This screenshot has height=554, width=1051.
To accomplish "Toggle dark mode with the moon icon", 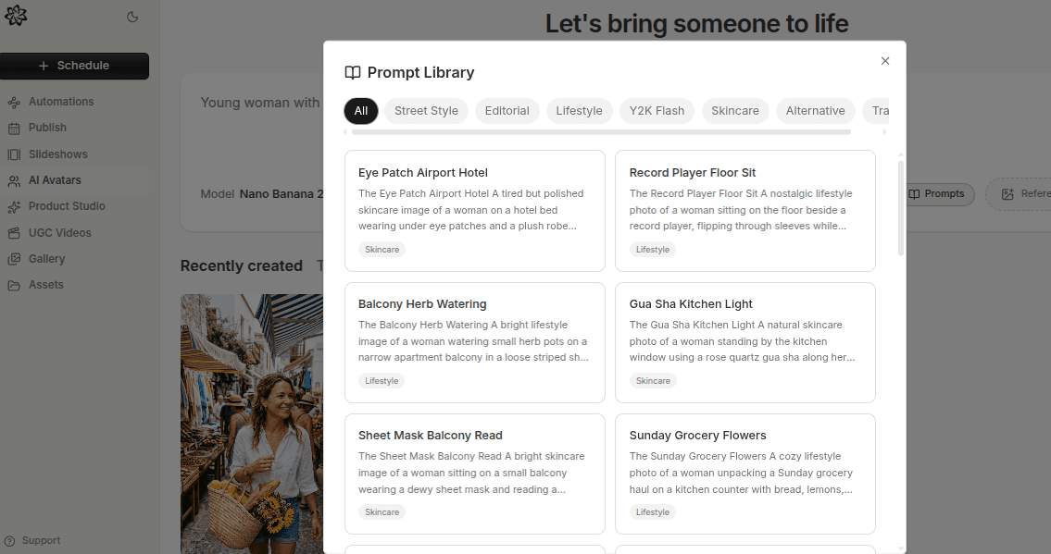I will tap(132, 16).
